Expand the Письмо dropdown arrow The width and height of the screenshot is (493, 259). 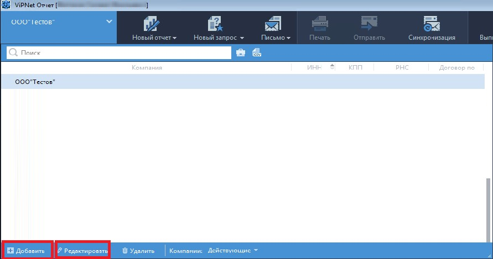[x=289, y=38]
